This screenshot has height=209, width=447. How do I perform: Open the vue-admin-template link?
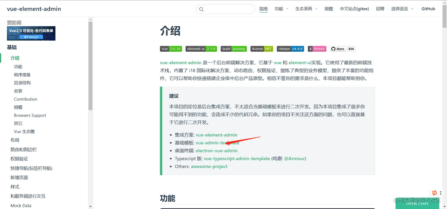217,143
